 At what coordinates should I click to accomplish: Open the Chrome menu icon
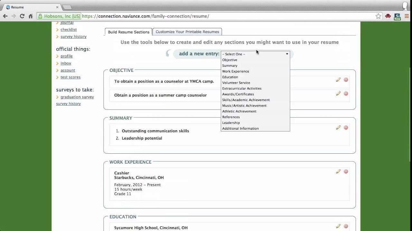coord(407,16)
